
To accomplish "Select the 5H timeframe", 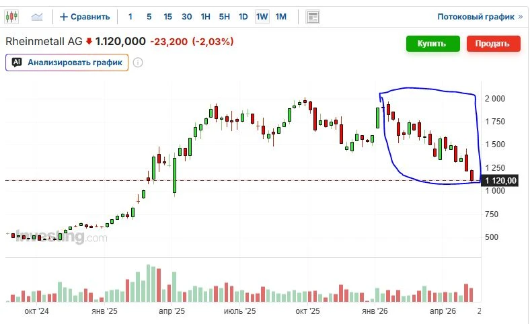I will click(225, 17).
